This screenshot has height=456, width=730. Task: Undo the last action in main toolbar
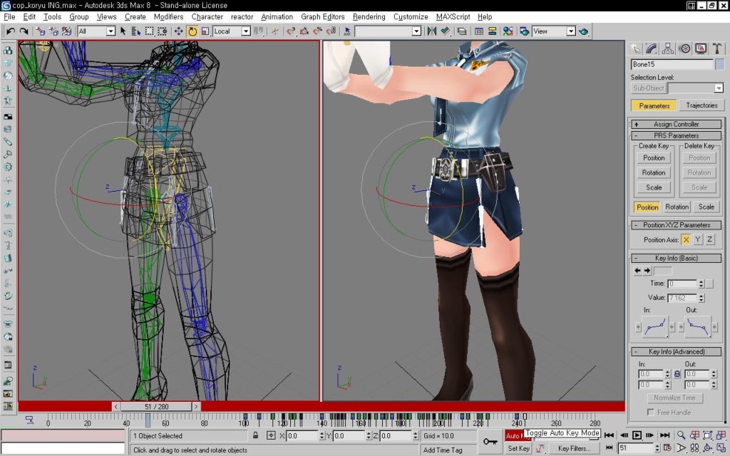pos(10,31)
